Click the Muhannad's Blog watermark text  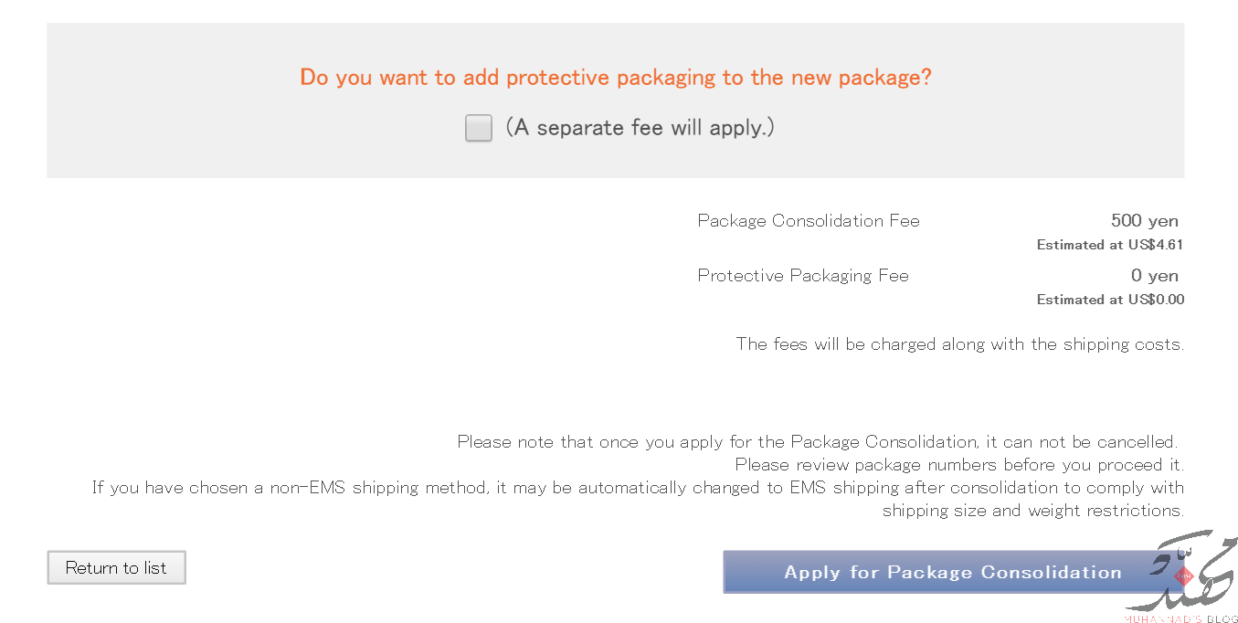(1180, 618)
